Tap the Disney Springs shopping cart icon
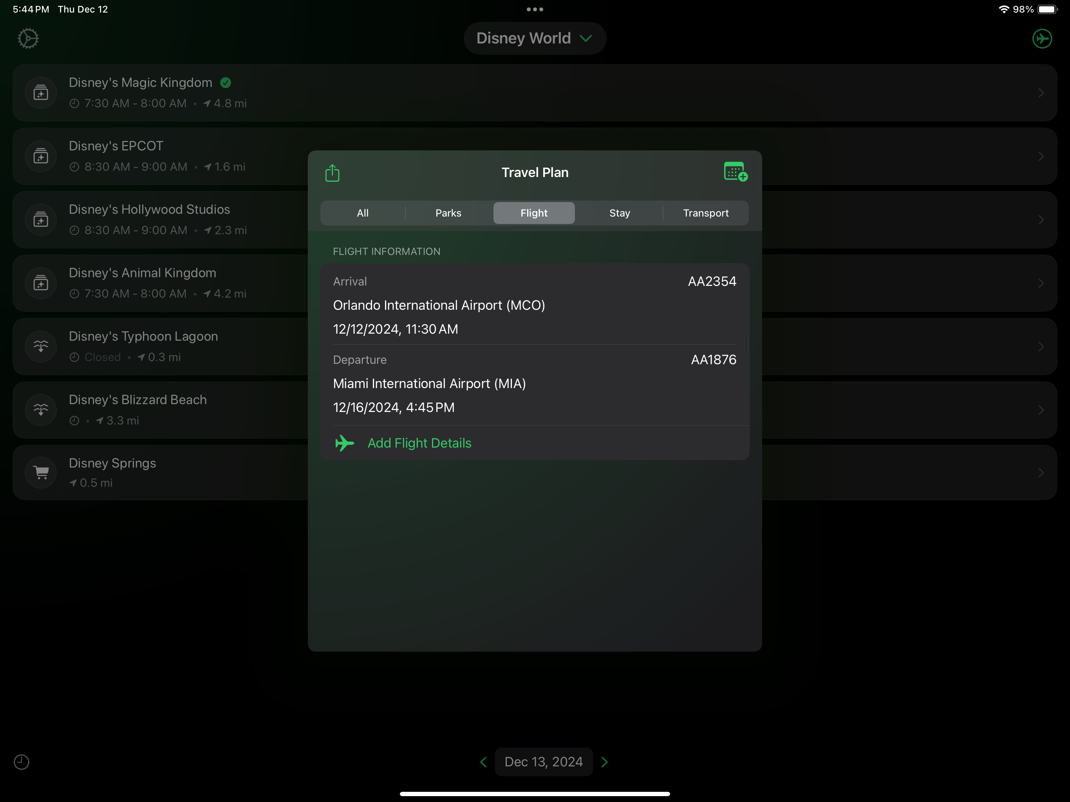 tap(41, 473)
